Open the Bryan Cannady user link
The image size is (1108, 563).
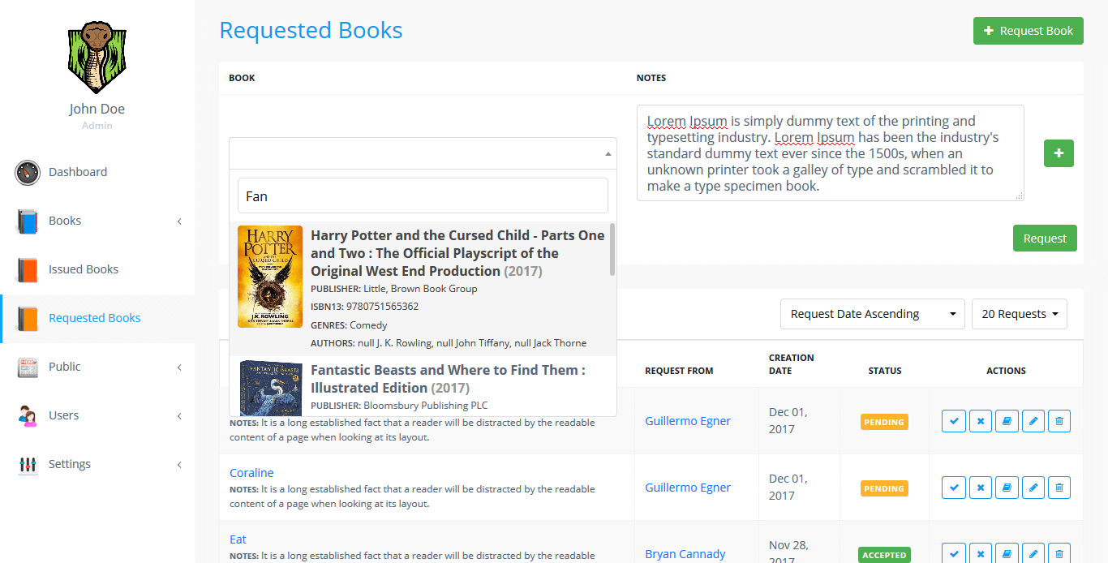click(x=685, y=554)
